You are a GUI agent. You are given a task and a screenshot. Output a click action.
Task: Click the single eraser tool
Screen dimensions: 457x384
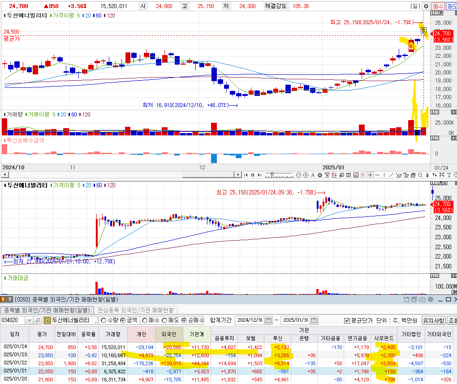pyautogui.click(x=398, y=175)
